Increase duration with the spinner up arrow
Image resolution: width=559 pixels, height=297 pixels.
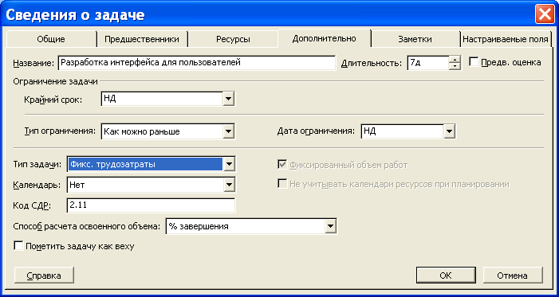pos(455,60)
